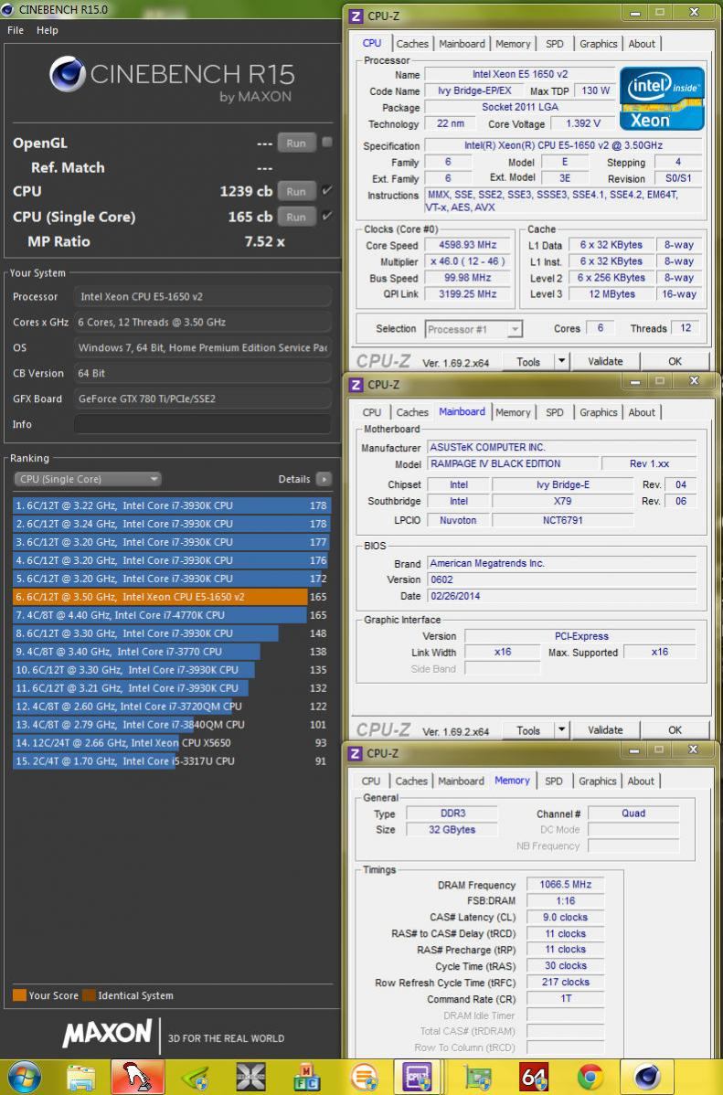
Task: Open About tab in CPU-Z window showing Memory tab
Action: (x=641, y=781)
